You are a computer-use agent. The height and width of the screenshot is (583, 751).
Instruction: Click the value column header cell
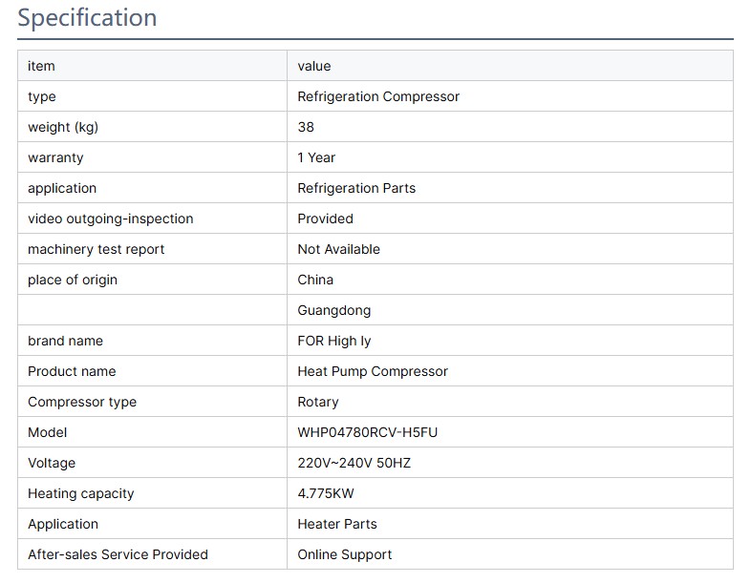(314, 66)
